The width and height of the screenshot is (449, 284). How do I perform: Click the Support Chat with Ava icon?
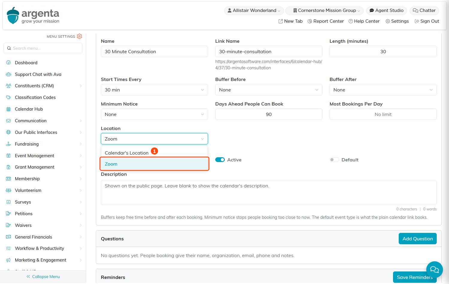tap(8, 74)
